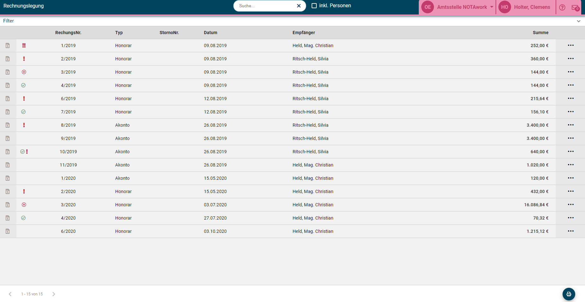Open the messages envelope icon
585x302 pixels.
pos(576,8)
